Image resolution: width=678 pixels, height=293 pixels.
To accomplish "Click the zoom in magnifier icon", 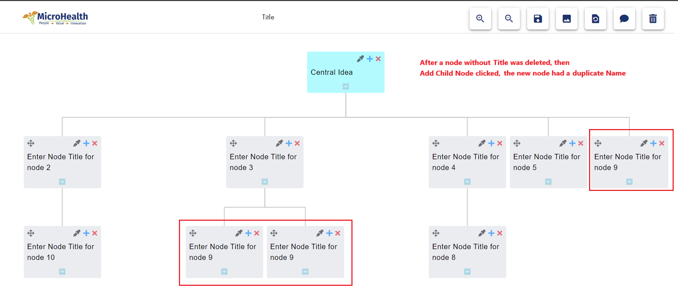I will click(x=480, y=19).
